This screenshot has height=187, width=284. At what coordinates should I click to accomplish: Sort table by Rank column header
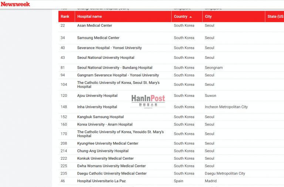point(65,17)
